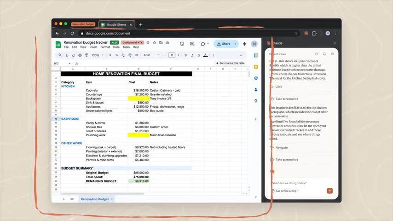Show all sheets list button

tap(72, 199)
